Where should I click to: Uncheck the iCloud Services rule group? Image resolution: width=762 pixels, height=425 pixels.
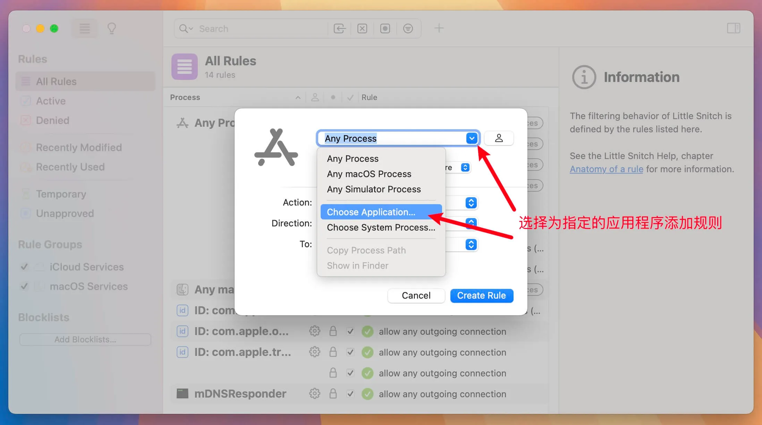[x=24, y=267]
